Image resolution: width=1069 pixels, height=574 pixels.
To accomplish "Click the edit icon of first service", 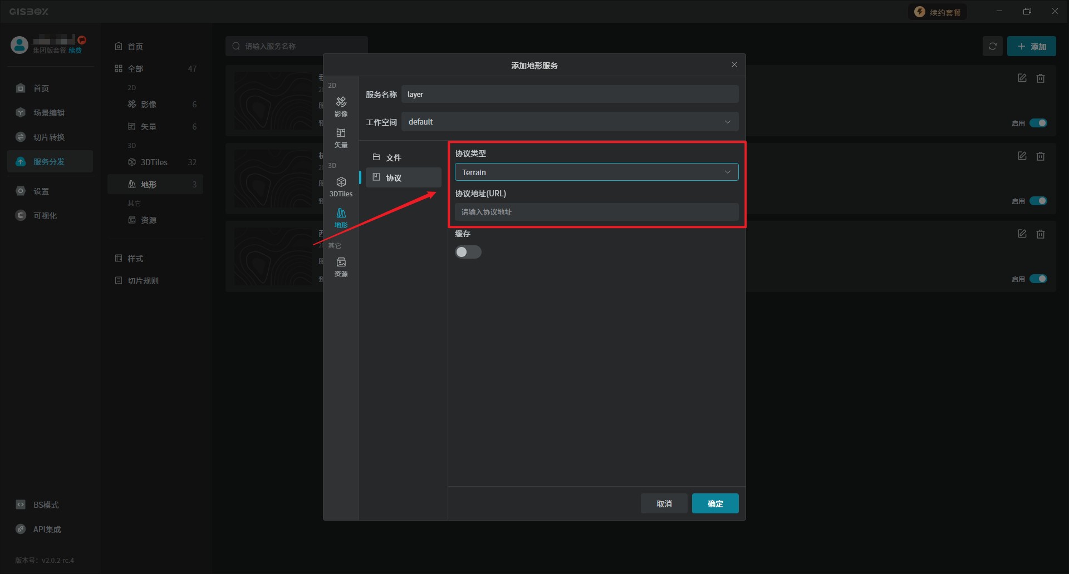I will tap(1022, 78).
